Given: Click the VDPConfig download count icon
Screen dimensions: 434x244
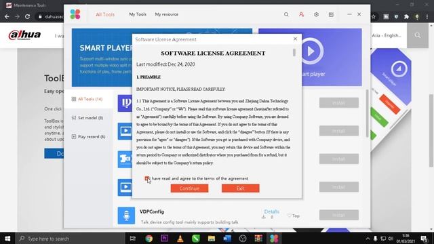Looking at the screenshot, I should pos(264,217).
